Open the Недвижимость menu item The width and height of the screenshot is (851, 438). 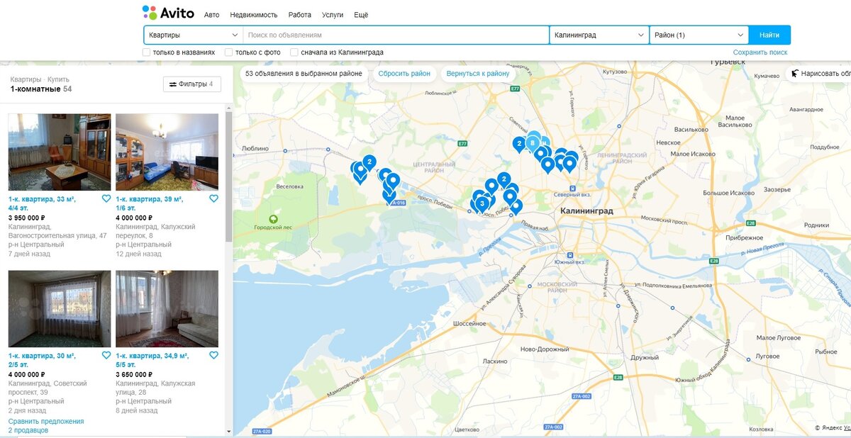(254, 15)
